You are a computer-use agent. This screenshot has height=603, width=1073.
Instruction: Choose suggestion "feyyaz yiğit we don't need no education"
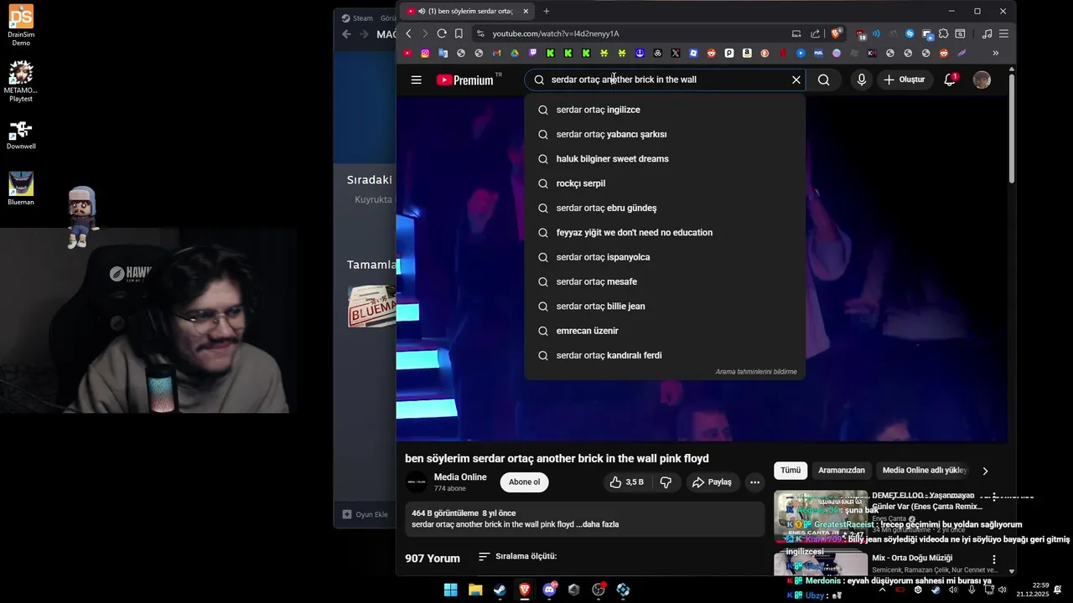(665, 233)
